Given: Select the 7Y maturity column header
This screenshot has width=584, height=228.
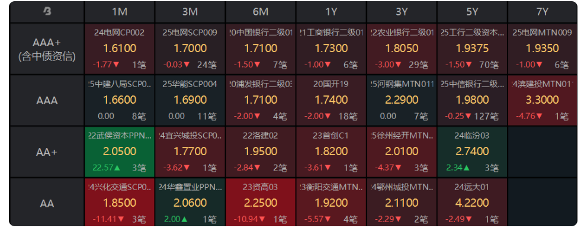Looking at the screenshot, I should tap(543, 12).
